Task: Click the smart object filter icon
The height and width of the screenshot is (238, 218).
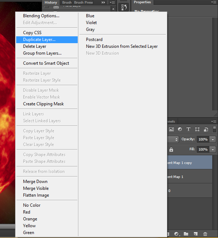Action: pyautogui.click(x=206, y=129)
